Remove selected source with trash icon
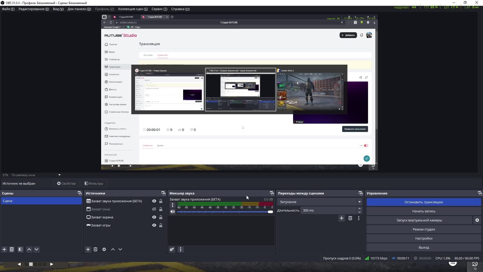This screenshot has width=483, height=272. pos(95,249)
